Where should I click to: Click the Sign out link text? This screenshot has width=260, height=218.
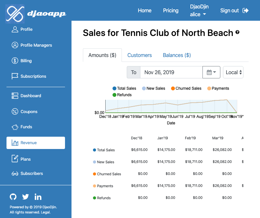click(229, 11)
